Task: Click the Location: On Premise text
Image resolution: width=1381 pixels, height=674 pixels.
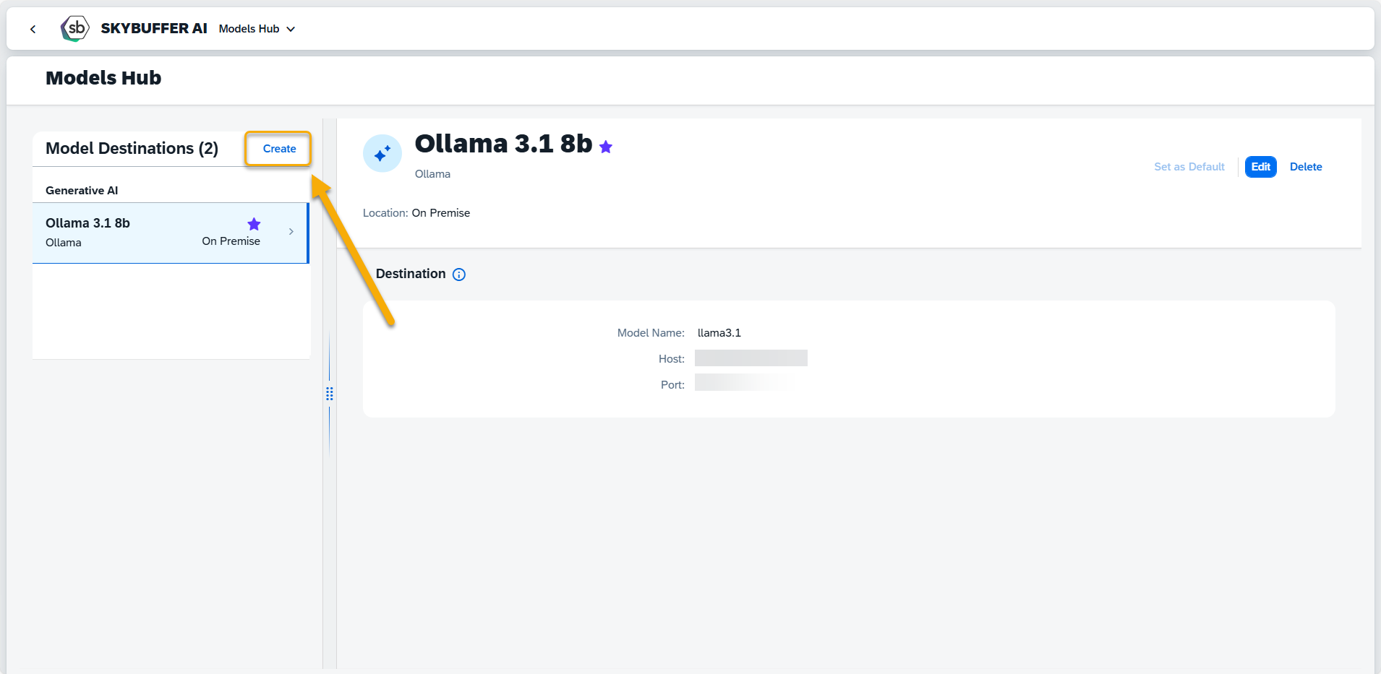Action: tap(416, 213)
